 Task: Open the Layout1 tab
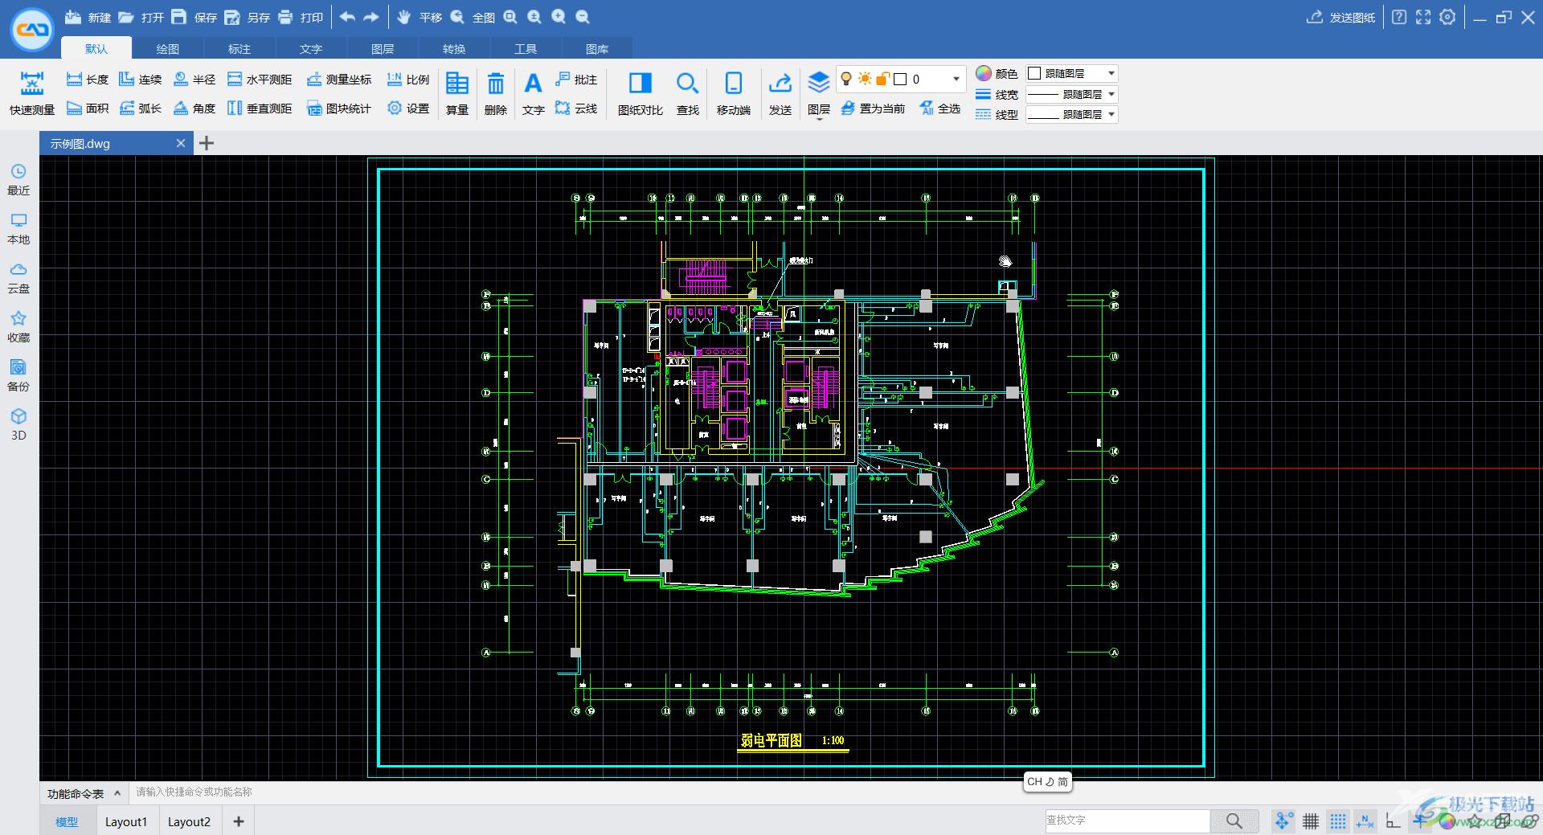[126, 821]
